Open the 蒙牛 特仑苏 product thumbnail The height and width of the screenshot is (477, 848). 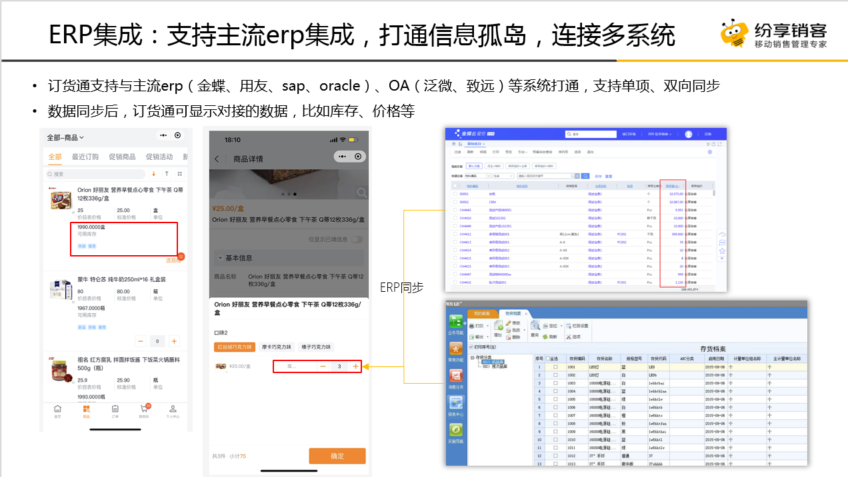coord(61,289)
